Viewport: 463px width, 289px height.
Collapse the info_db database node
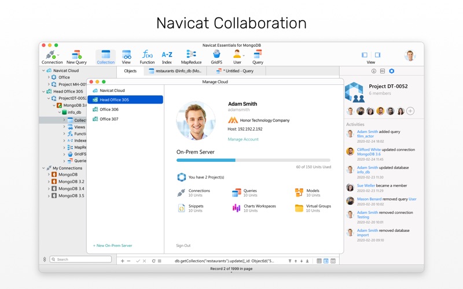click(60, 112)
